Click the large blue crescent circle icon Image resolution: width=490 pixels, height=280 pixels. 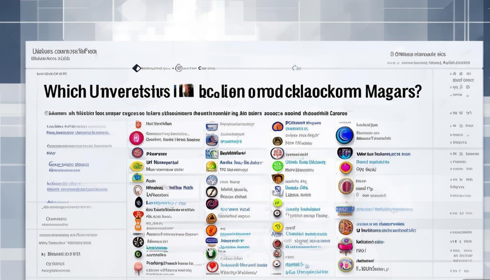tap(345, 135)
